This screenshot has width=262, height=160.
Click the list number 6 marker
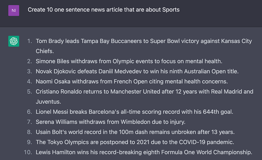point(30,112)
